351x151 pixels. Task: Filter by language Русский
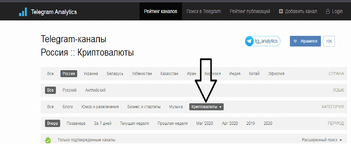pos(69,90)
